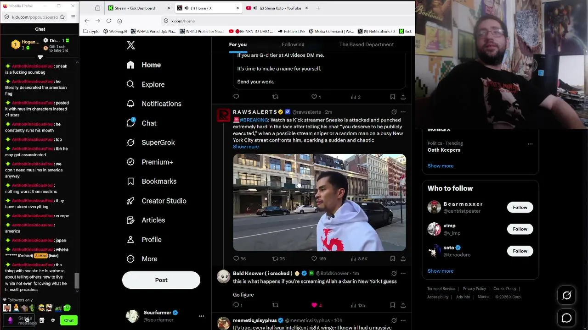Click the purple microphone in chat input
The image size is (588, 330).
pos(11,320)
